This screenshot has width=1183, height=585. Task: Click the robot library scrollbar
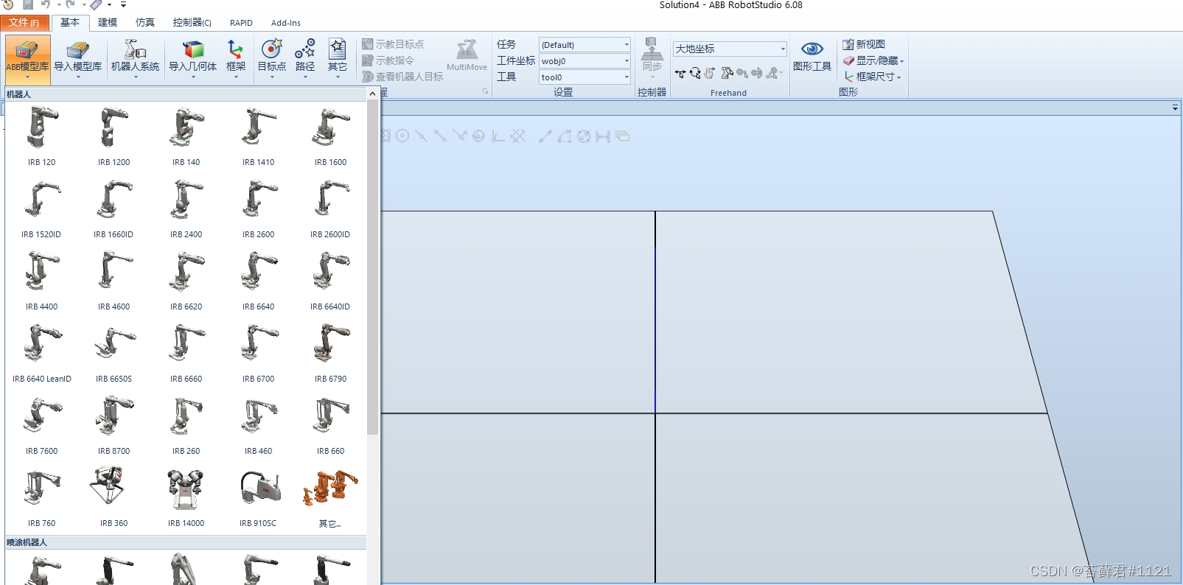(x=373, y=267)
